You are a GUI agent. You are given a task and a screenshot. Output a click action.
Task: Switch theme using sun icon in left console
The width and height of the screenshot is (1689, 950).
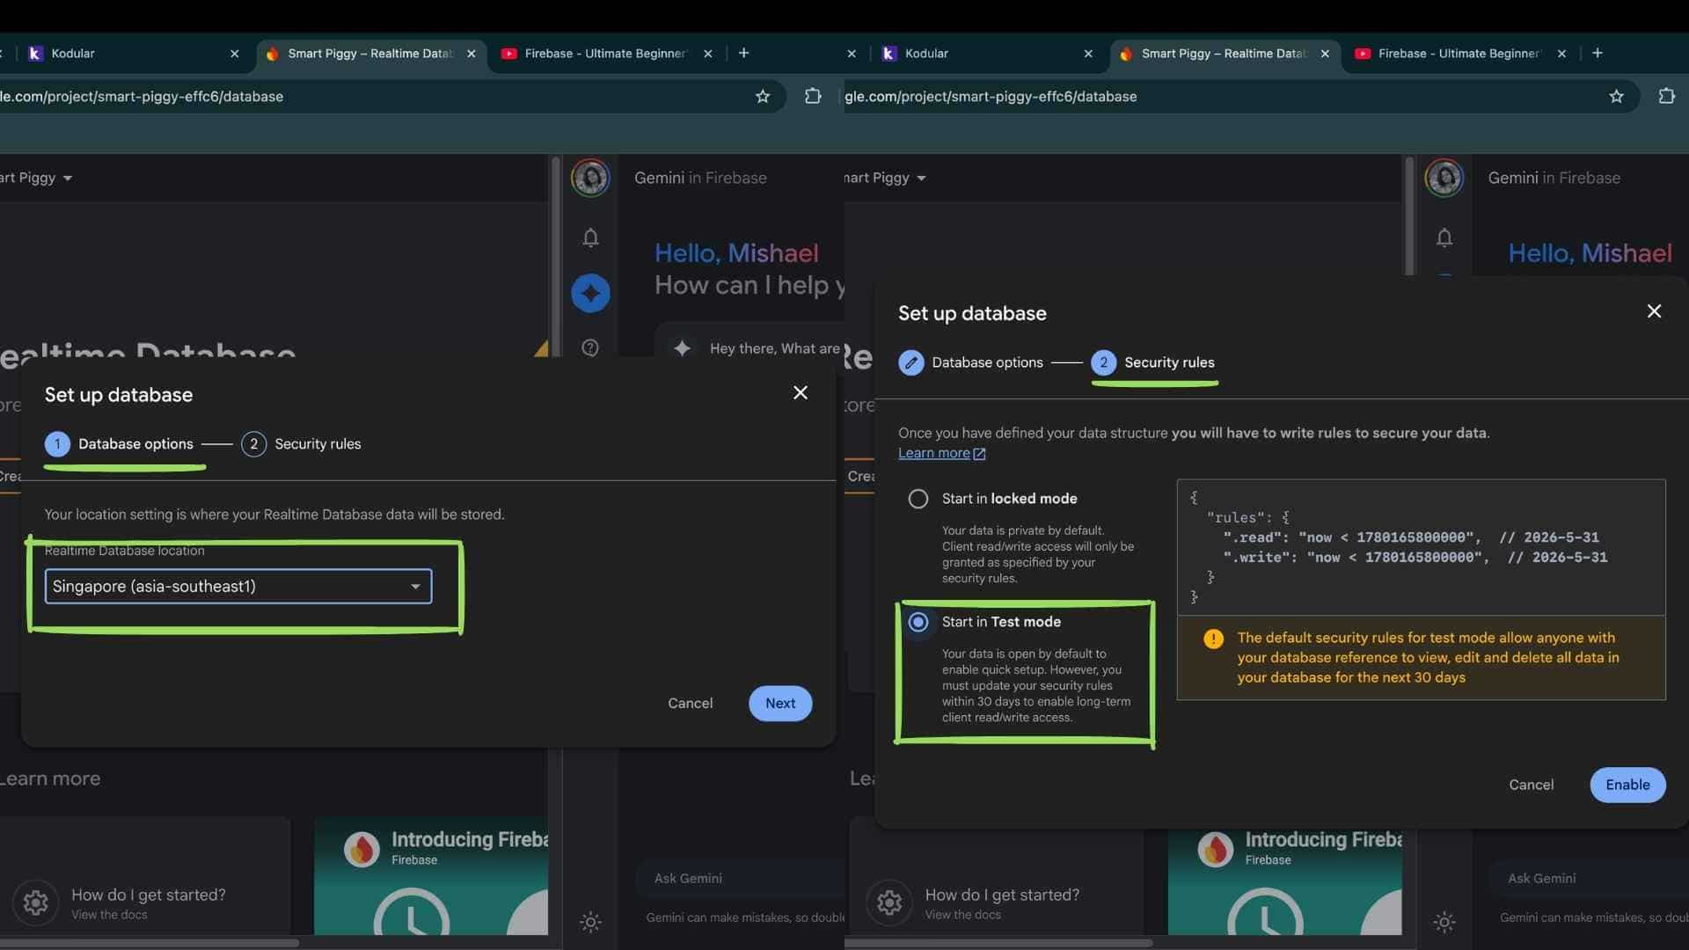tap(590, 922)
